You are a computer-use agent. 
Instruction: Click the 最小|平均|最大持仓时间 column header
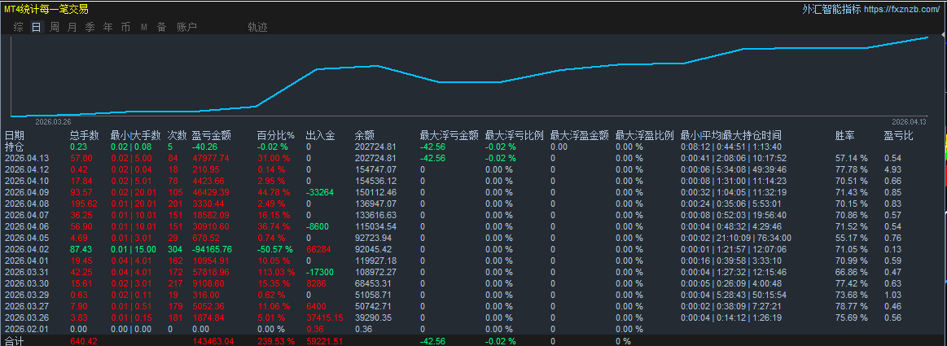[731, 135]
